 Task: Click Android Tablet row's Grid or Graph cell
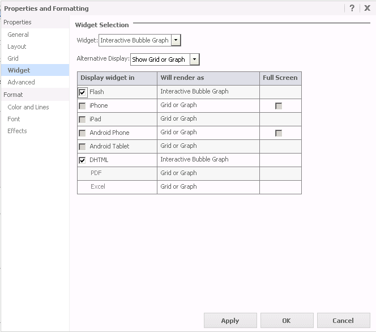click(x=208, y=146)
